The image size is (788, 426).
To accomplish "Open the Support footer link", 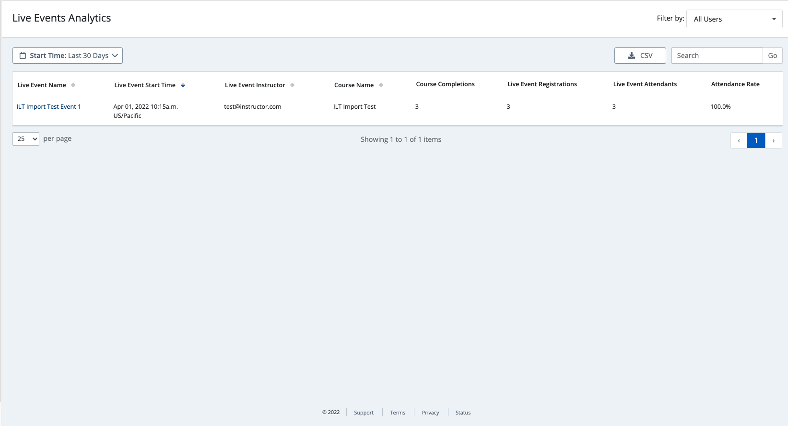I will (364, 413).
